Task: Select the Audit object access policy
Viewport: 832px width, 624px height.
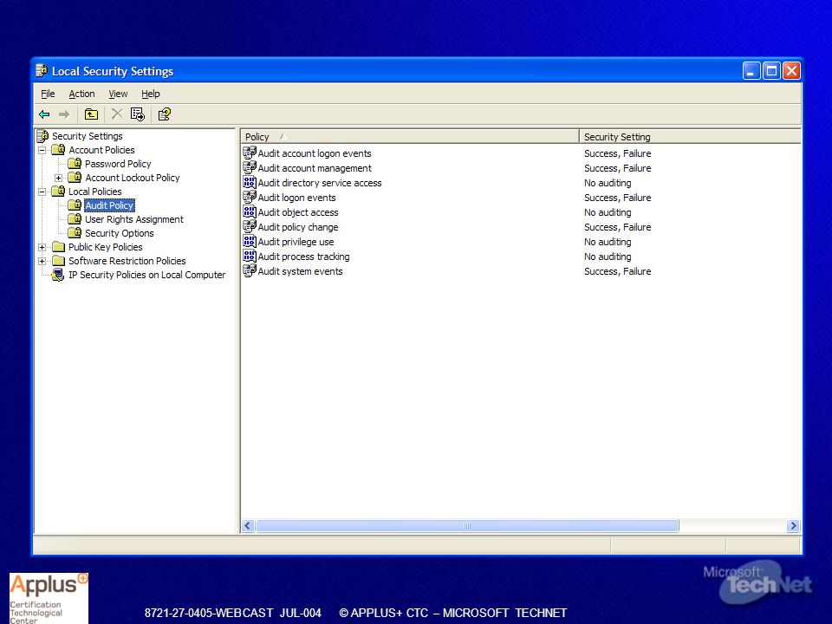Action: tap(297, 212)
